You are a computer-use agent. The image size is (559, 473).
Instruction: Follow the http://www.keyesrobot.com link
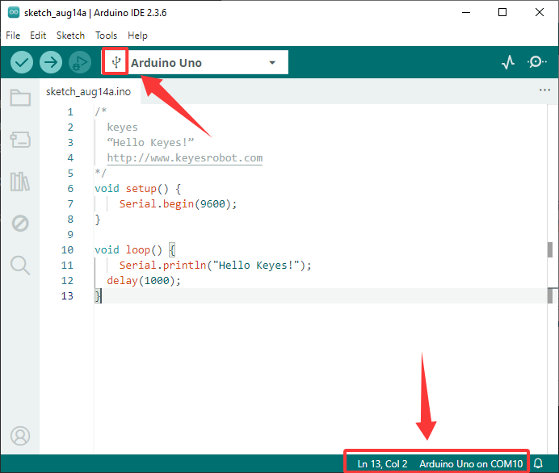(185, 157)
